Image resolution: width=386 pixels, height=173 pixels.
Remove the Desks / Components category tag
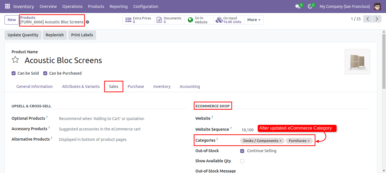point(281,141)
